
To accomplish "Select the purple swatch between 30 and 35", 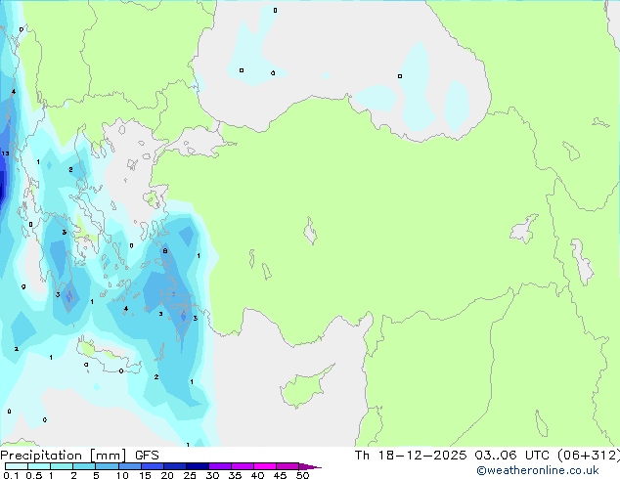I will (x=219, y=466).
